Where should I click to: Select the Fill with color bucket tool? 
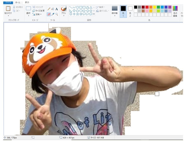click(x=53, y=9)
